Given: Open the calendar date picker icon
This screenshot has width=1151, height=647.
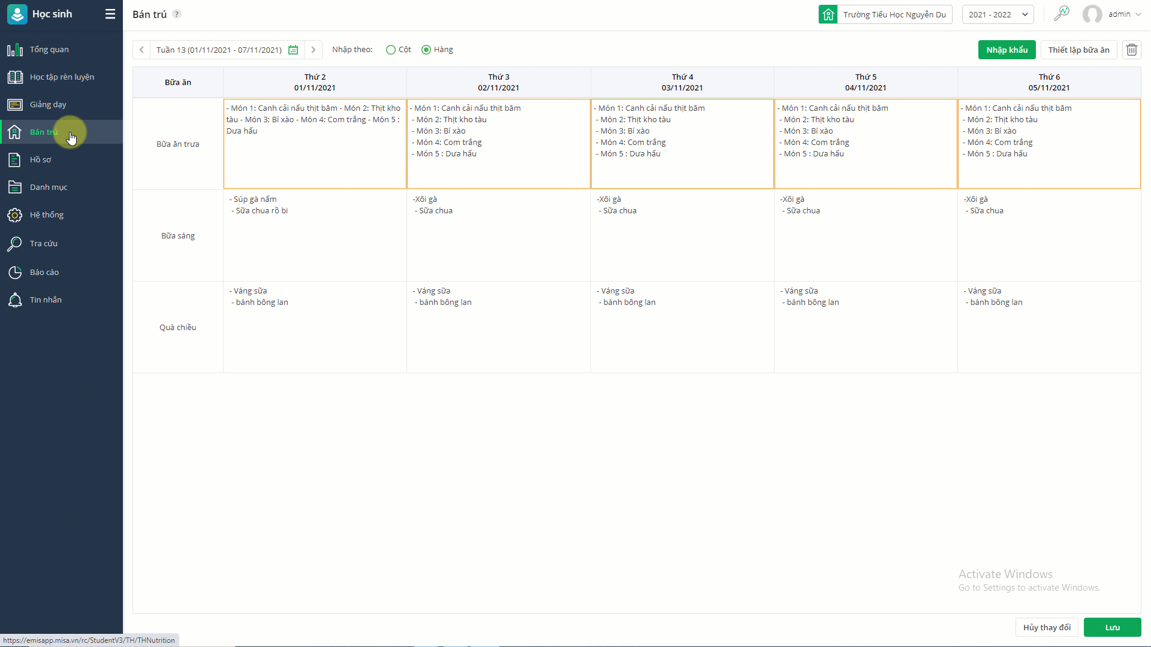Looking at the screenshot, I should pos(293,50).
